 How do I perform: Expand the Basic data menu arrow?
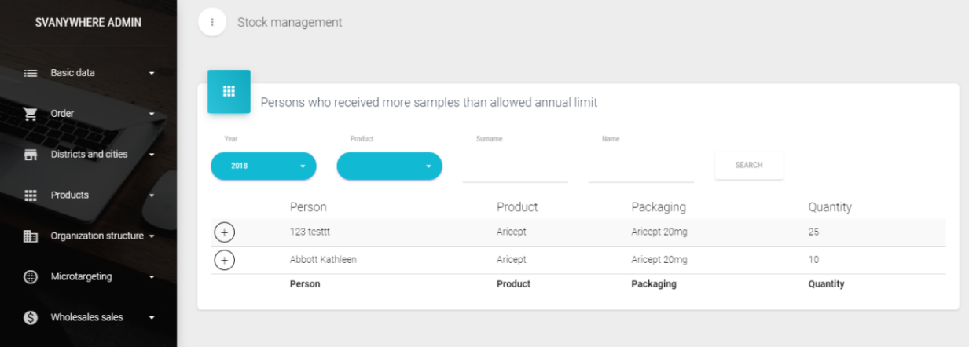(x=152, y=74)
